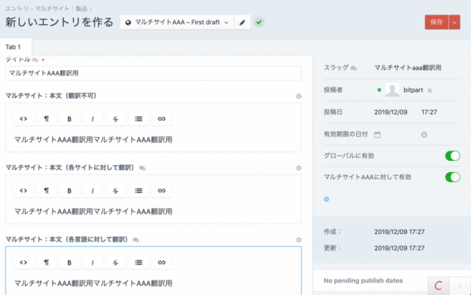Click the green checkmark status icon
This screenshot has height=295, width=471.
pyautogui.click(x=259, y=22)
